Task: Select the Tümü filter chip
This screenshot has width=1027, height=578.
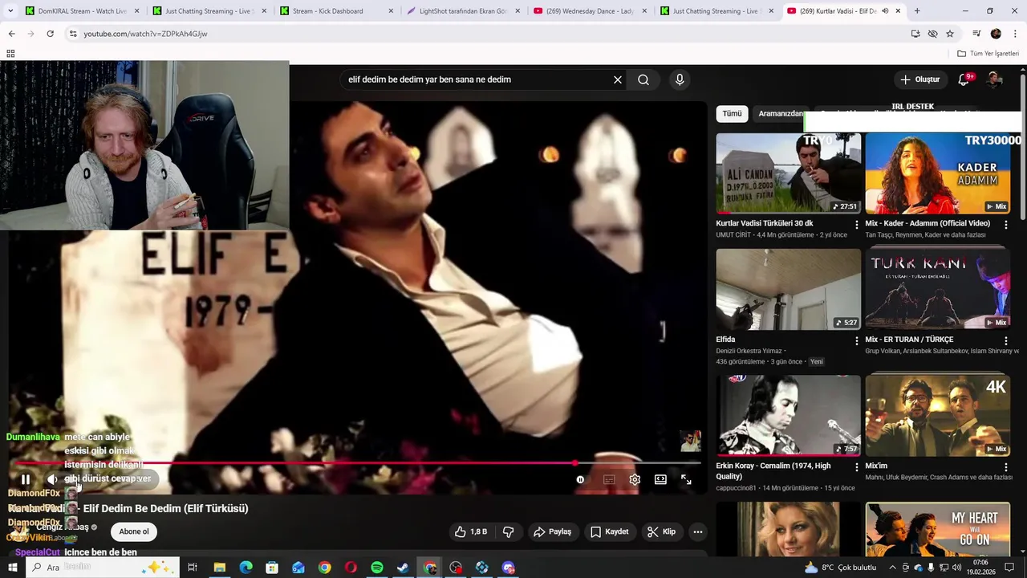Action: tap(732, 114)
